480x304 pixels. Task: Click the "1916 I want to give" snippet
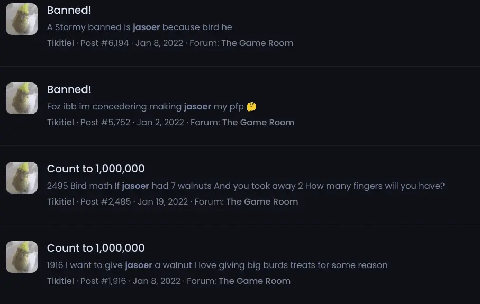tap(217, 265)
